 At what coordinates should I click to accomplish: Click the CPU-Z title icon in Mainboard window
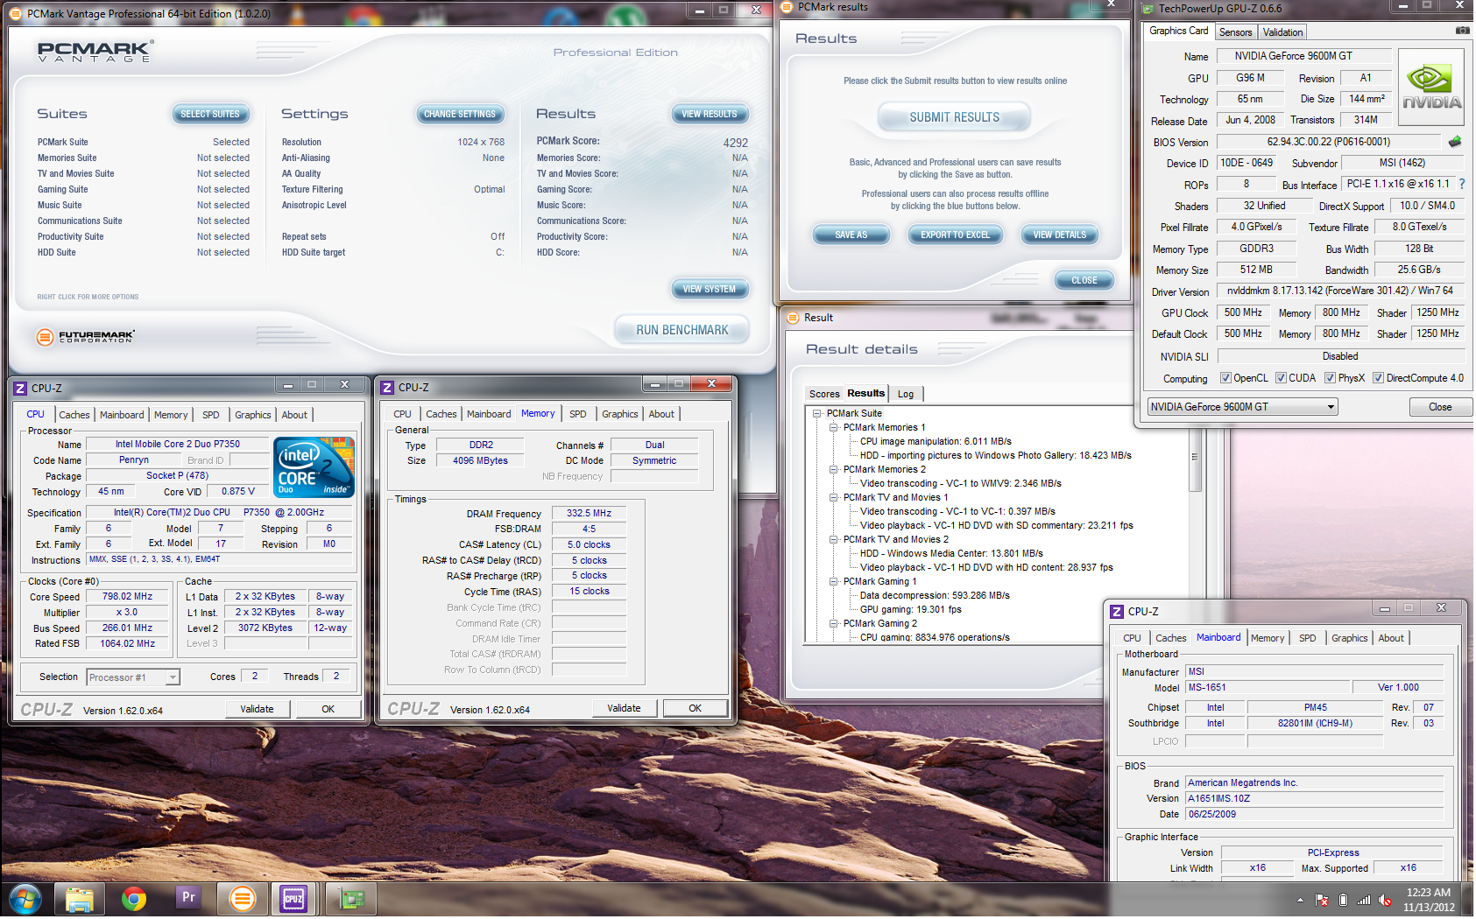[x=1117, y=612]
